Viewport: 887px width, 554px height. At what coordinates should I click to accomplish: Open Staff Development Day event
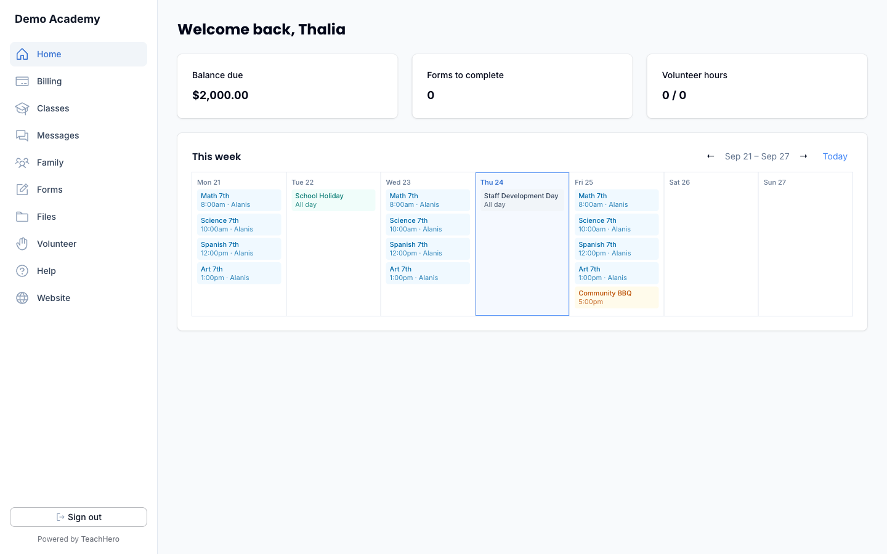coord(522,200)
